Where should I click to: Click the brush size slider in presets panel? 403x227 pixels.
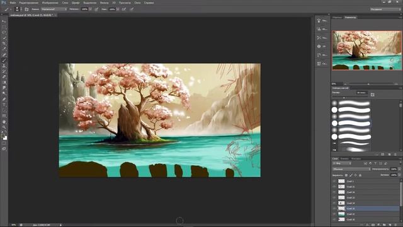[349, 98]
